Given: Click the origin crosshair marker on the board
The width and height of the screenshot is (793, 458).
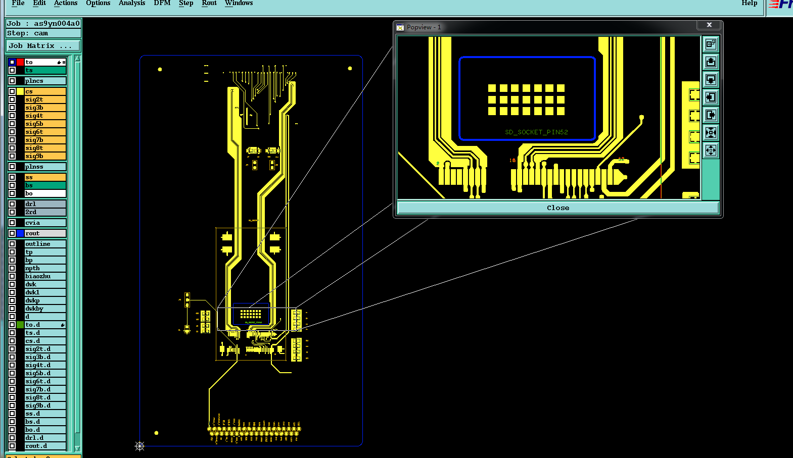Looking at the screenshot, I should click(140, 446).
